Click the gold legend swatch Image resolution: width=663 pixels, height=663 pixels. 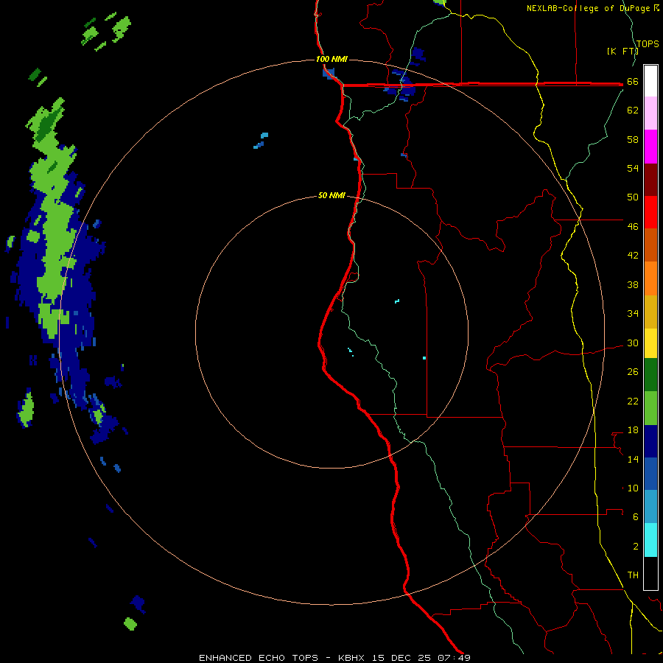[650, 312]
